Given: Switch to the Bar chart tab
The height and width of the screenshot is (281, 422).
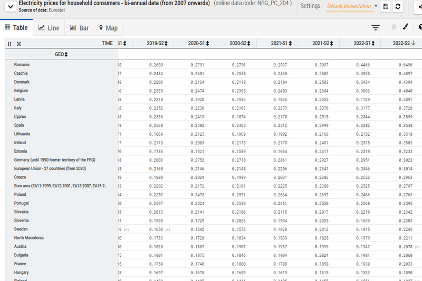Looking at the screenshot, I should (x=79, y=28).
